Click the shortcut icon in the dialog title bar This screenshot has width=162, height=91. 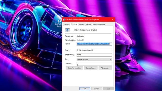pyautogui.click(x=64, y=19)
